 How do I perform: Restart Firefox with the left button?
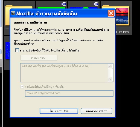click(x=59, y=111)
